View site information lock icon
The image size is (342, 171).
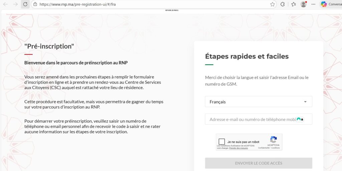coord(35,4)
